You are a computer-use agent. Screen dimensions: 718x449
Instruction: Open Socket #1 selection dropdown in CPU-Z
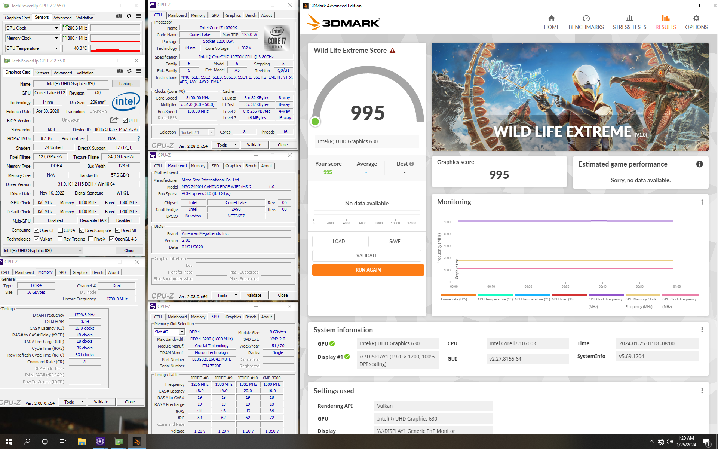pyautogui.click(x=197, y=132)
